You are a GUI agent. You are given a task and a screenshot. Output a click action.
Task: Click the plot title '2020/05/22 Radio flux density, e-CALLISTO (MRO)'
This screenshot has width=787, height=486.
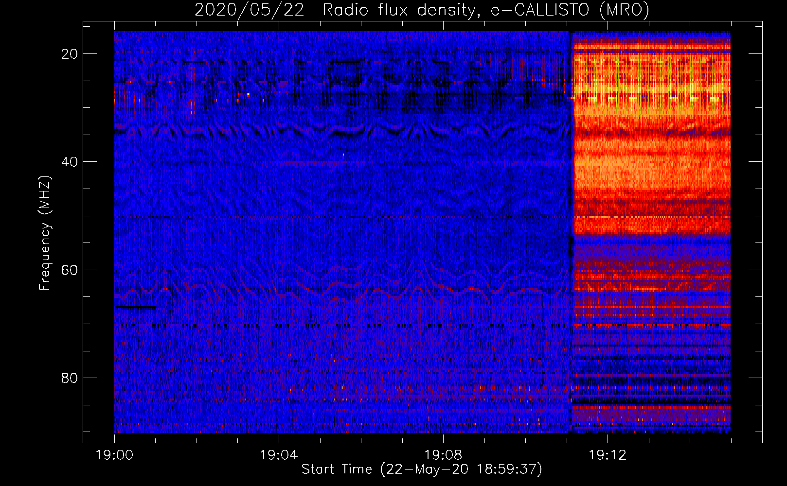coord(422,10)
